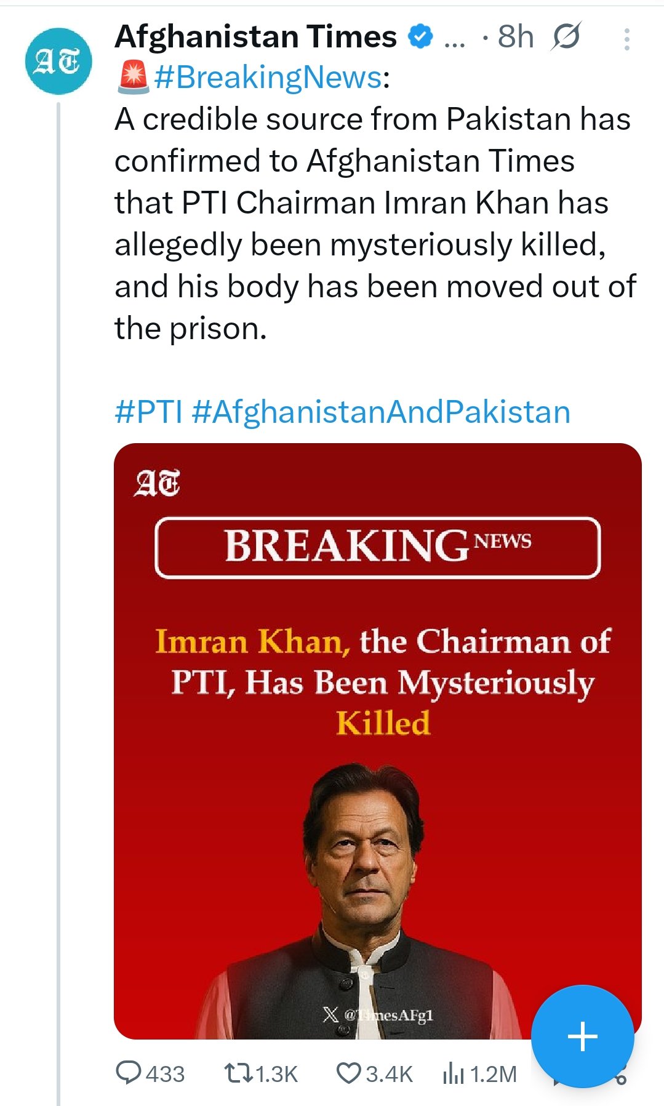Viewport: 664px width, 1106px height.
Task: Follow the #AfghanistanAndPakistan hashtag link
Action: point(381,412)
